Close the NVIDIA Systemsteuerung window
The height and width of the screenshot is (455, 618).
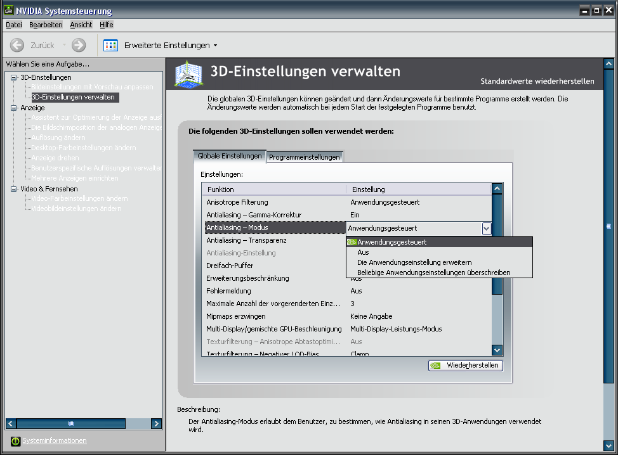pyautogui.click(x=608, y=11)
